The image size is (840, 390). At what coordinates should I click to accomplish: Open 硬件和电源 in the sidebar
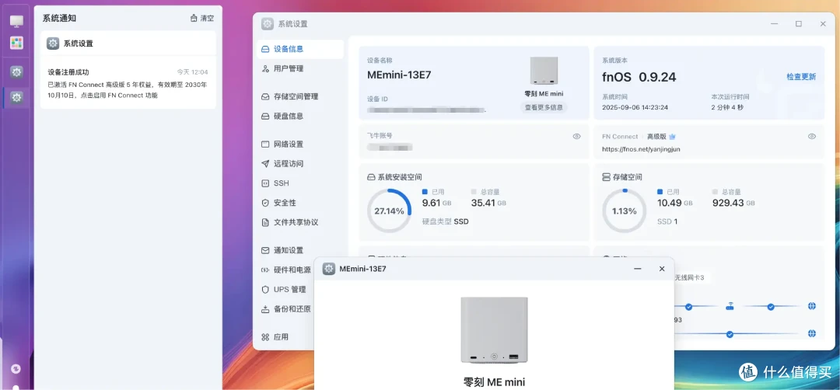[x=285, y=270]
